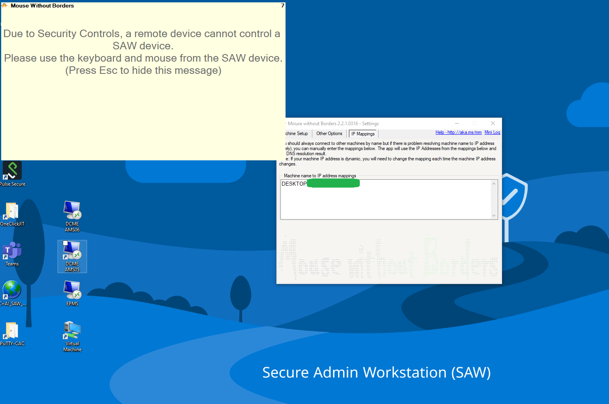Open the Virtual Machine desktop shortcut
This screenshot has width=609, height=404.
tap(72, 336)
